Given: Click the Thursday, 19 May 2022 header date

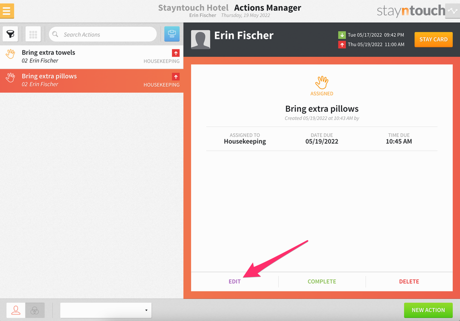Looking at the screenshot, I should click(245, 15).
